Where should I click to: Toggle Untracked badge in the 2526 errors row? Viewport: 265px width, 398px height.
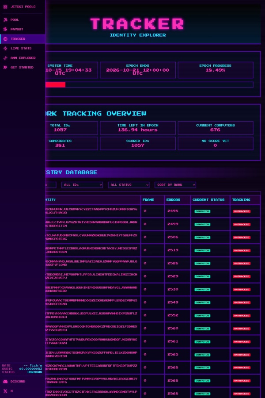pyautogui.click(x=242, y=264)
